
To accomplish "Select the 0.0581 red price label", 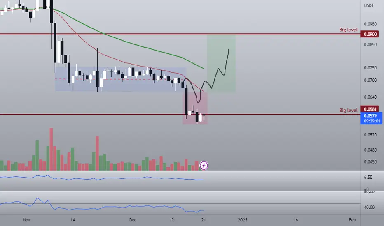I will tap(370, 109).
